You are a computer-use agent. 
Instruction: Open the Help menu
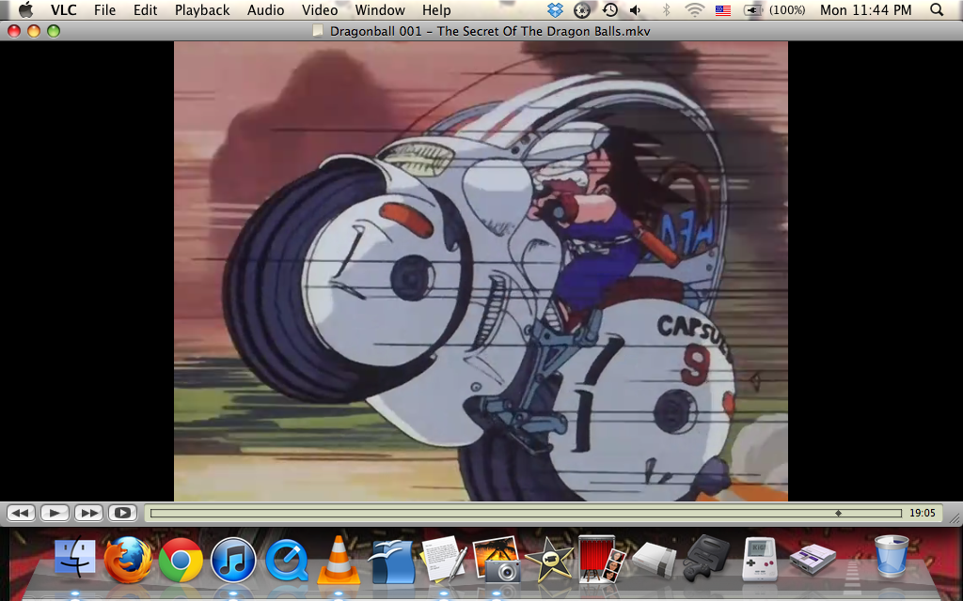(436, 9)
